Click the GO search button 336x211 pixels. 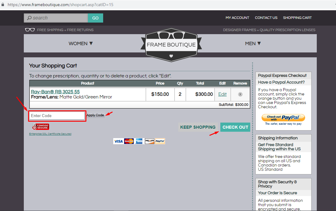[x=95, y=18]
